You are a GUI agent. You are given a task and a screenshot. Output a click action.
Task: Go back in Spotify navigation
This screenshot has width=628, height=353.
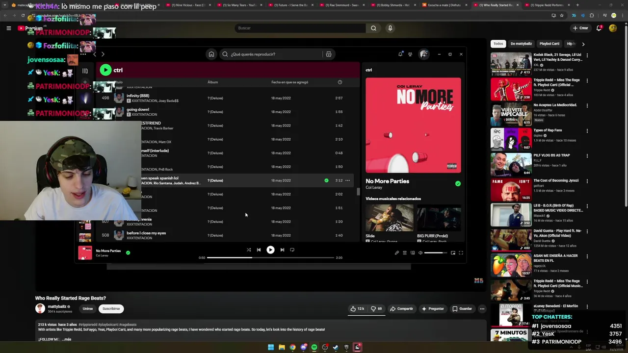(x=95, y=54)
